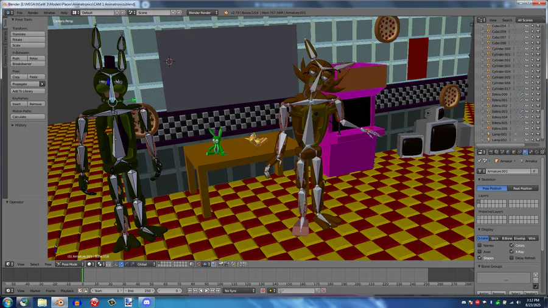Open the Blender Render engine dropdown
This screenshot has width=548, height=308.
pyautogui.click(x=202, y=13)
